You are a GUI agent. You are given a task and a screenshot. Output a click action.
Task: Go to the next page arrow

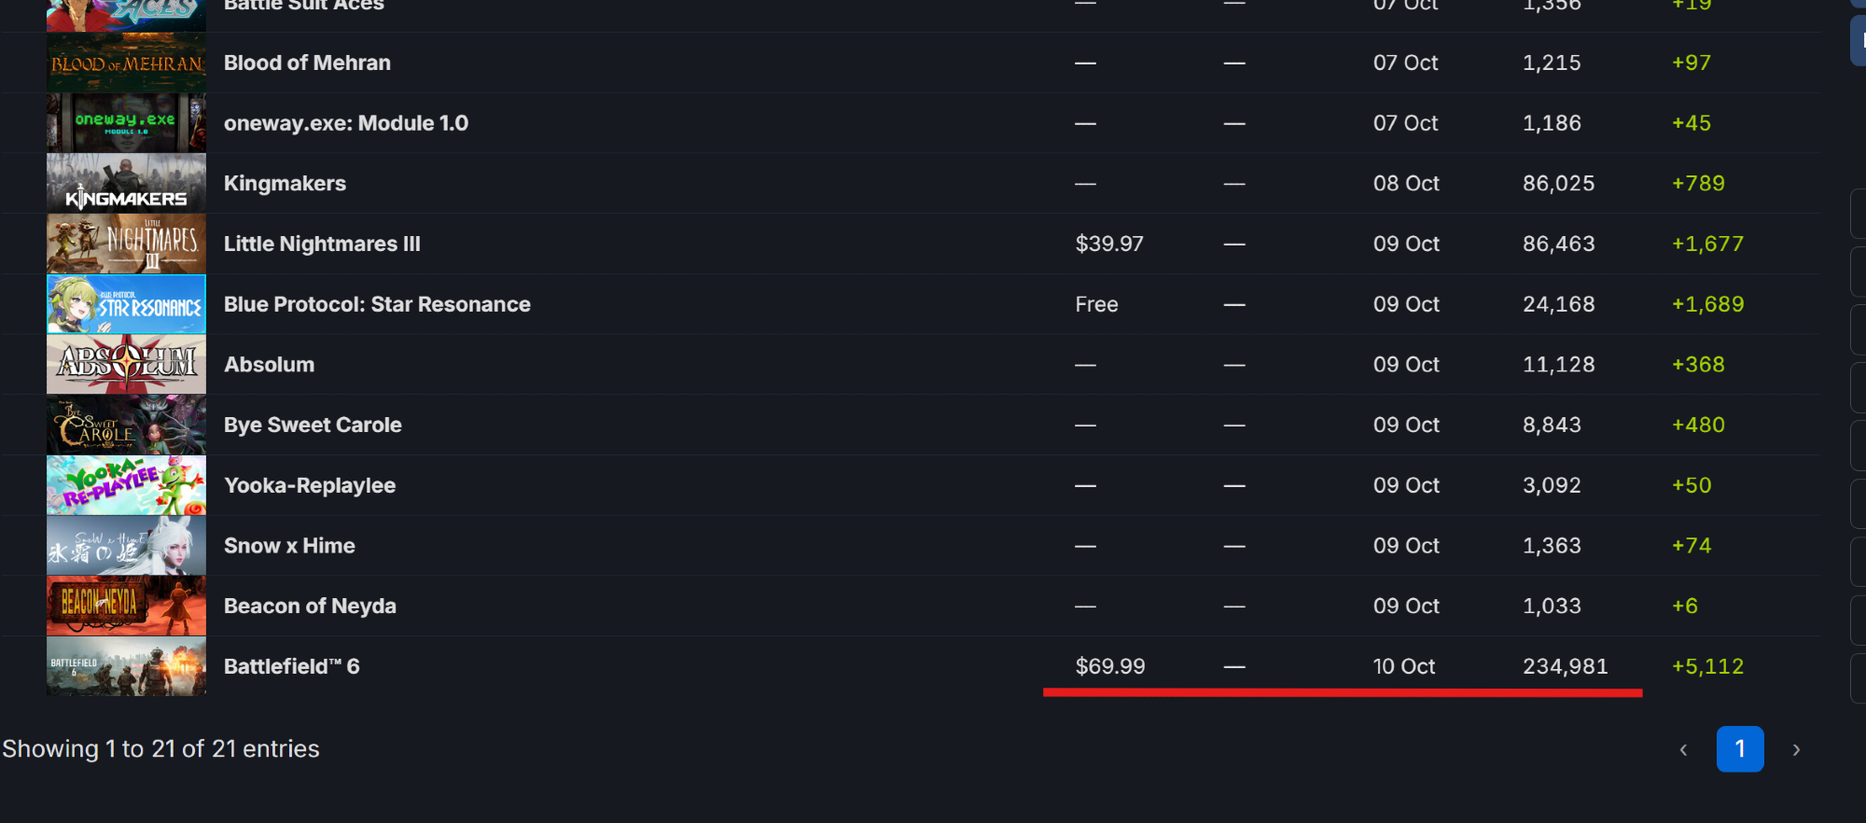click(1796, 749)
